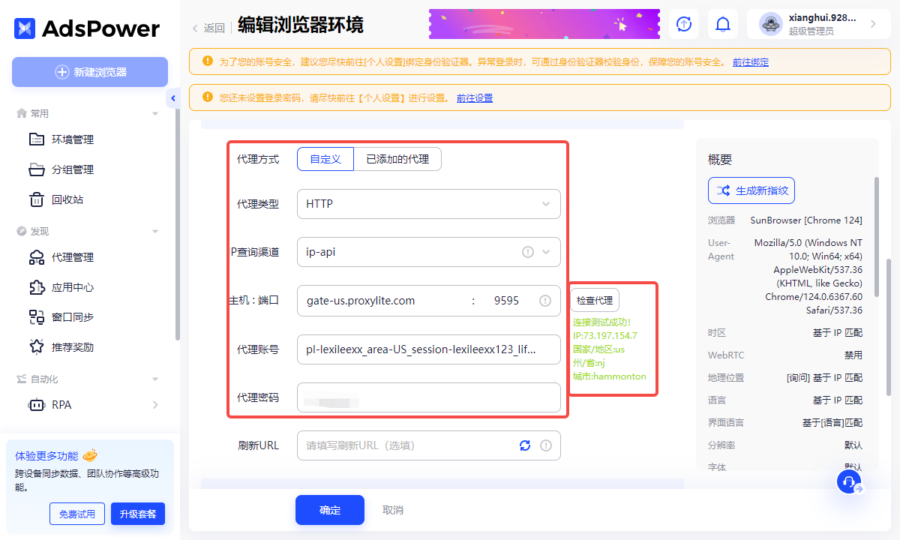This screenshot has width=900, height=540.
Task: Open 回收站 in the sidebar
Action: tap(67, 199)
